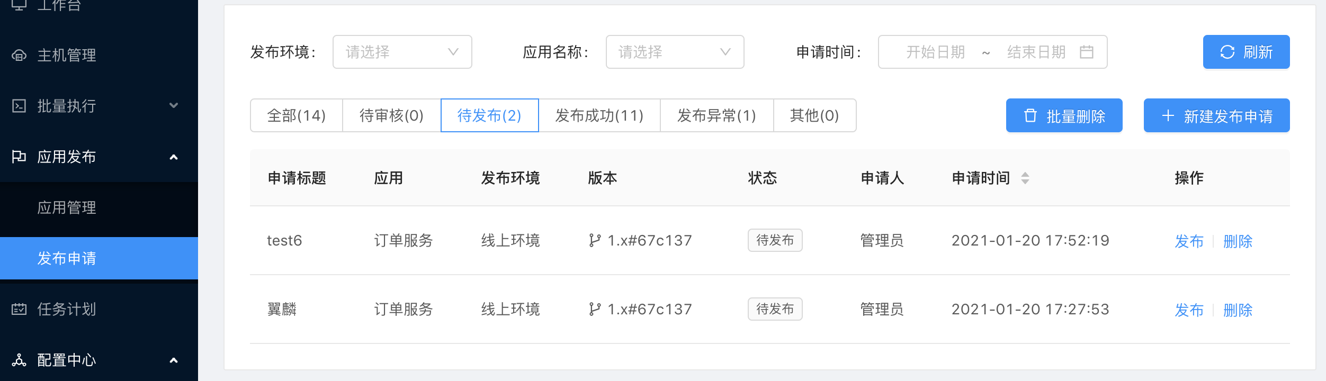1326x381 pixels.
Task: Click the 配置中心 cluster icon
Action: point(19,360)
